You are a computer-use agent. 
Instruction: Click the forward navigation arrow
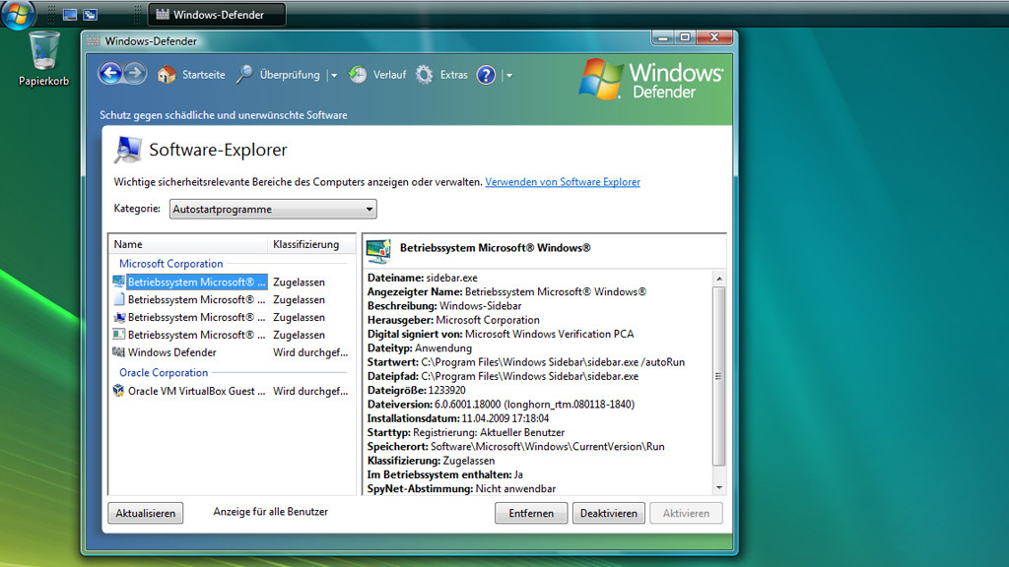point(135,74)
